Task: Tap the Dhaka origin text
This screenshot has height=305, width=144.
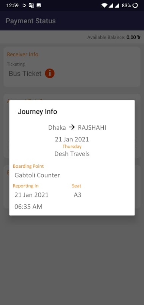Action: [x=57, y=128]
